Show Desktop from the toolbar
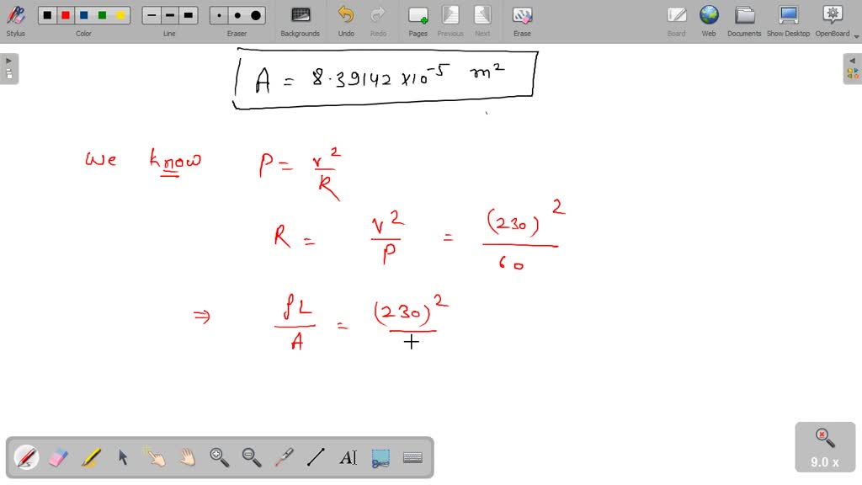The width and height of the screenshot is (862, 485). (788, 21)
